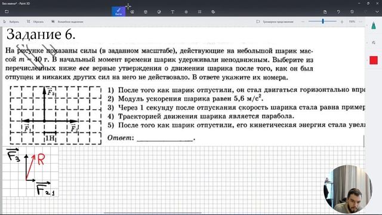Choose the Crop (Обрезать) tool
Image resolution: width=382 pixels, height=215 pixels.
coord(35,21)
